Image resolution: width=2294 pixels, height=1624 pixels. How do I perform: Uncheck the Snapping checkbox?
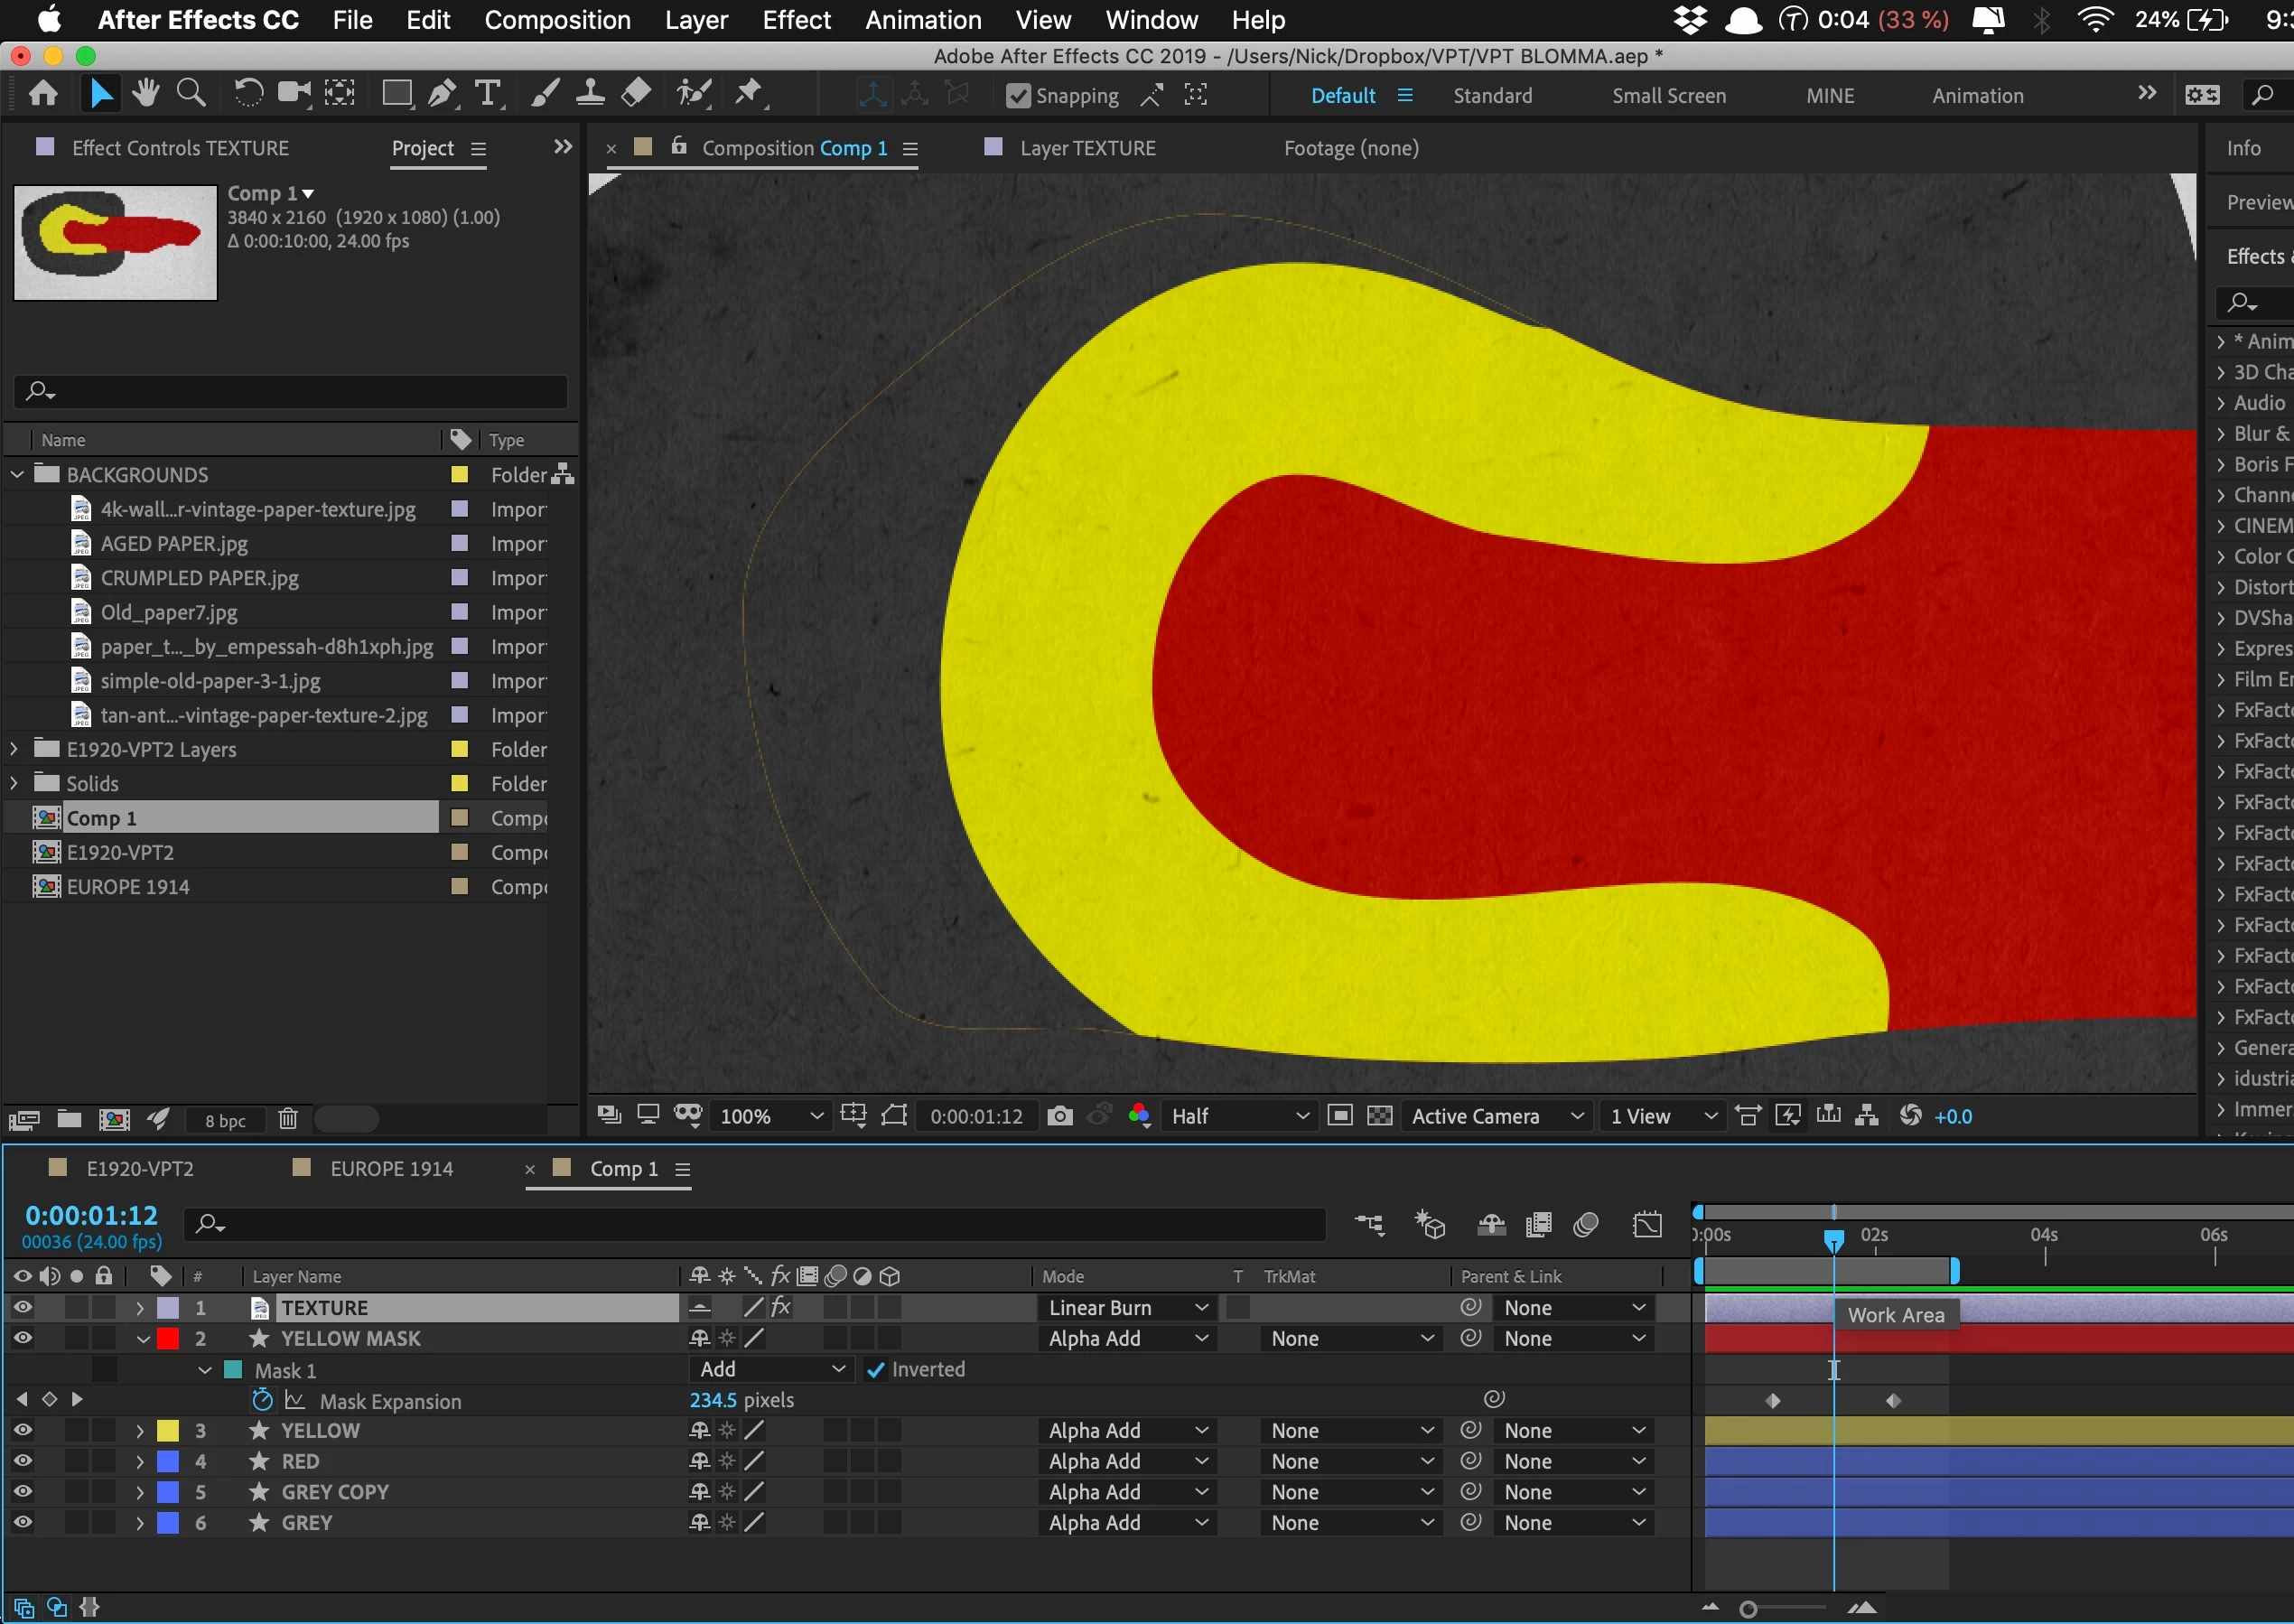pyautogui.click(x=1018, y=96)
